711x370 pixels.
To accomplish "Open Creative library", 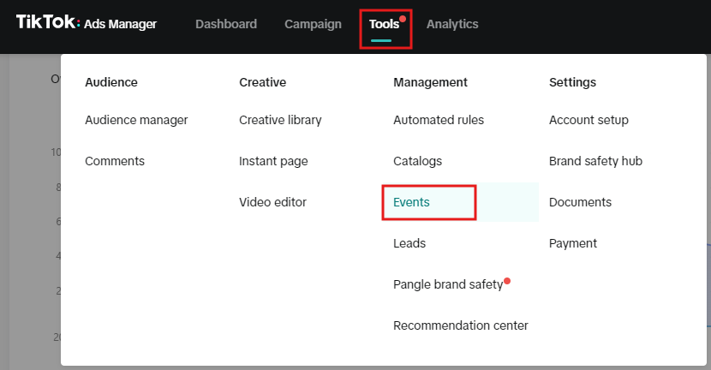I will point(280,120).
